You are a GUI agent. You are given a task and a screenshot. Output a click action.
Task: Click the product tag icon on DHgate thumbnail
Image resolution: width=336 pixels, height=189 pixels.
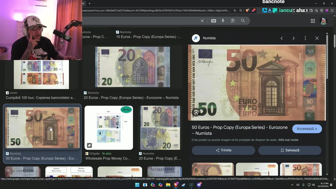click(89, 145)
